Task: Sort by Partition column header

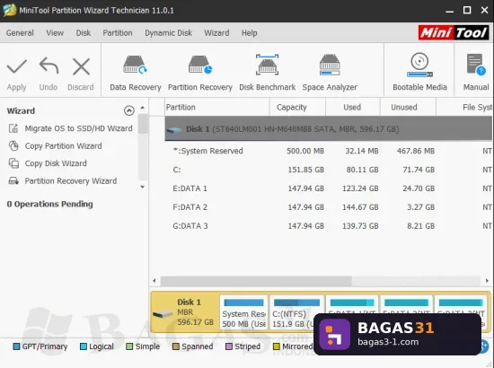Action: [217, 108]
